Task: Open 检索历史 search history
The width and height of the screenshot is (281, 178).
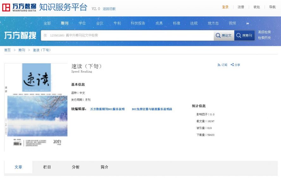Action: 264,38
